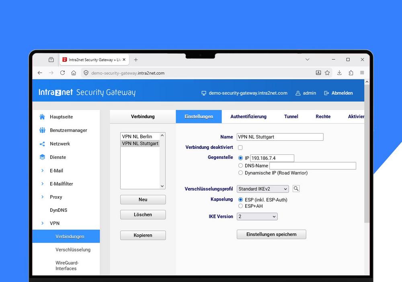
Task: Open a new browser tab with plus
Action: (x=136, y=60)
